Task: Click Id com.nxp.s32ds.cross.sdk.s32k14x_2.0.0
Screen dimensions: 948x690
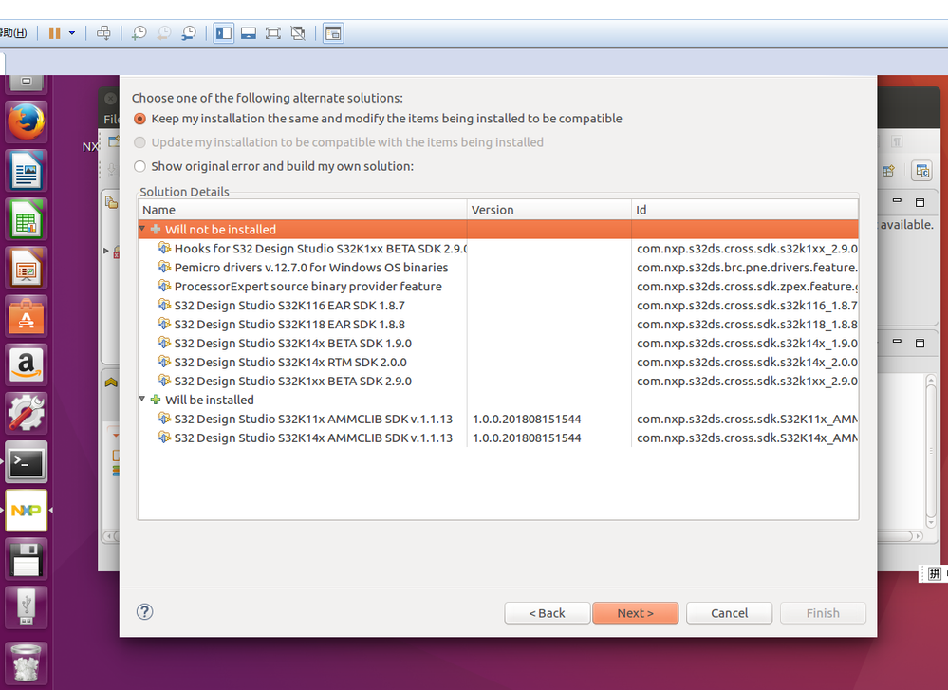Action: tap(747, 362)
